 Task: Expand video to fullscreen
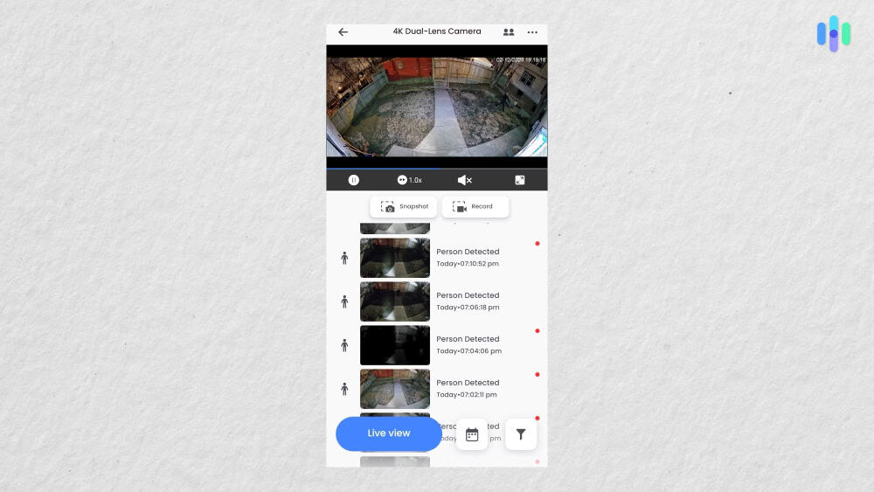click(x=519, y=180)
